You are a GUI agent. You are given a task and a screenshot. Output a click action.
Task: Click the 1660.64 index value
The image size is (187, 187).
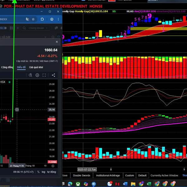click(x=51, y=50)
